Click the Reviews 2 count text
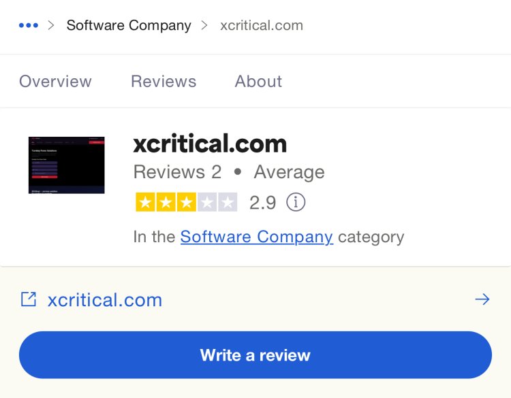The height and width of the screenshot is (398, 511). (177, 172)
